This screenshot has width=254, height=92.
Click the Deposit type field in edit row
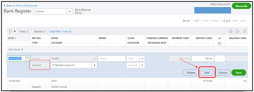[x=40, y=65]
